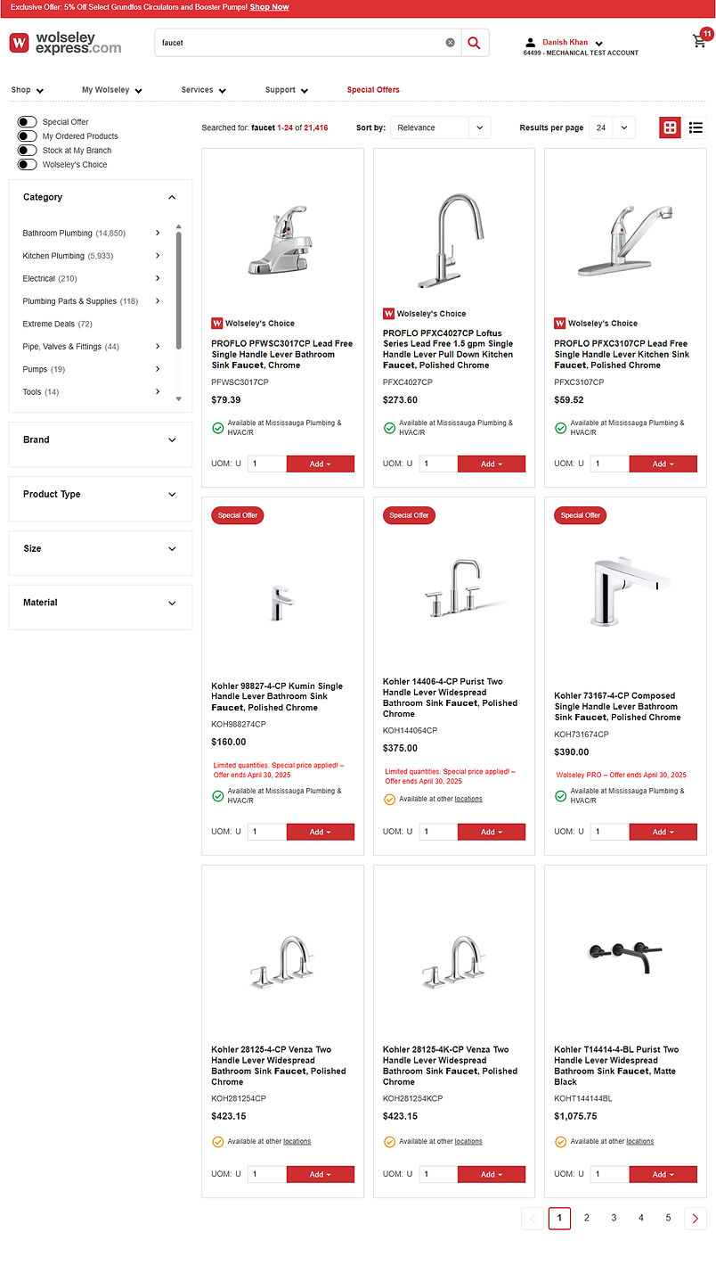Open the Results per page dropdown

pyautogui.click(x=611, y=127)
